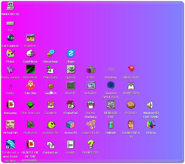Launch Zkype
Screen dimensions: 185x164
click(71, 53)
